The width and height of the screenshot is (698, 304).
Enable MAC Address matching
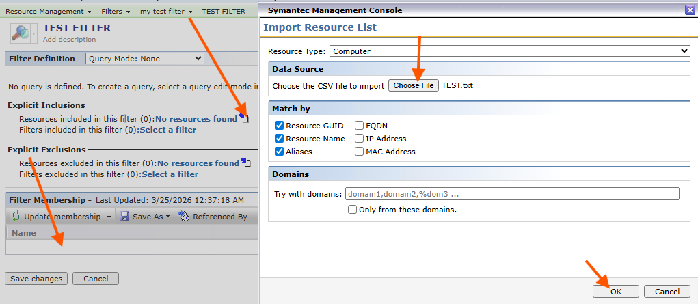359,152
